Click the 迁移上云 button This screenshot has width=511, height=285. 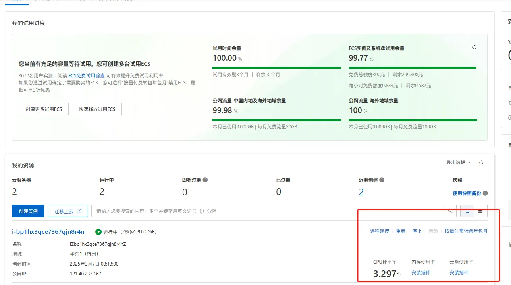[x=67, y=211]
